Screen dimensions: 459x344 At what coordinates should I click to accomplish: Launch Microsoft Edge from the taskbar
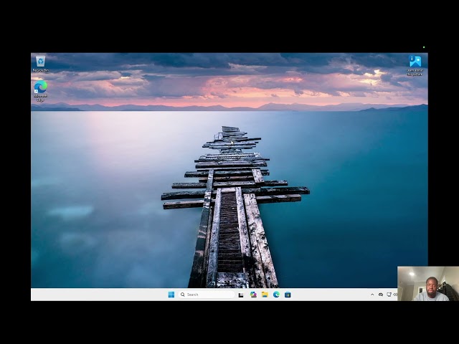(276, 295)
